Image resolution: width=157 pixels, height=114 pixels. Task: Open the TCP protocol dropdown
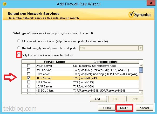coord(140,48)
